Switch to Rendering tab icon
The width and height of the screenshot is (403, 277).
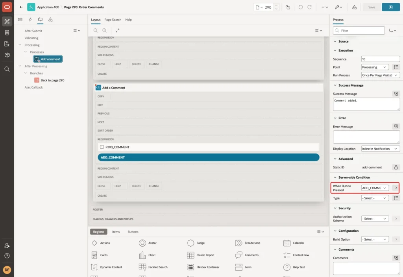click(x=20, y=20)
